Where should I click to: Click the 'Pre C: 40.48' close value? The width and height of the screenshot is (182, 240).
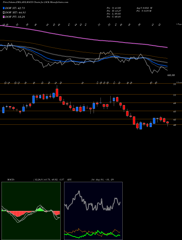[x=114, y=17]
